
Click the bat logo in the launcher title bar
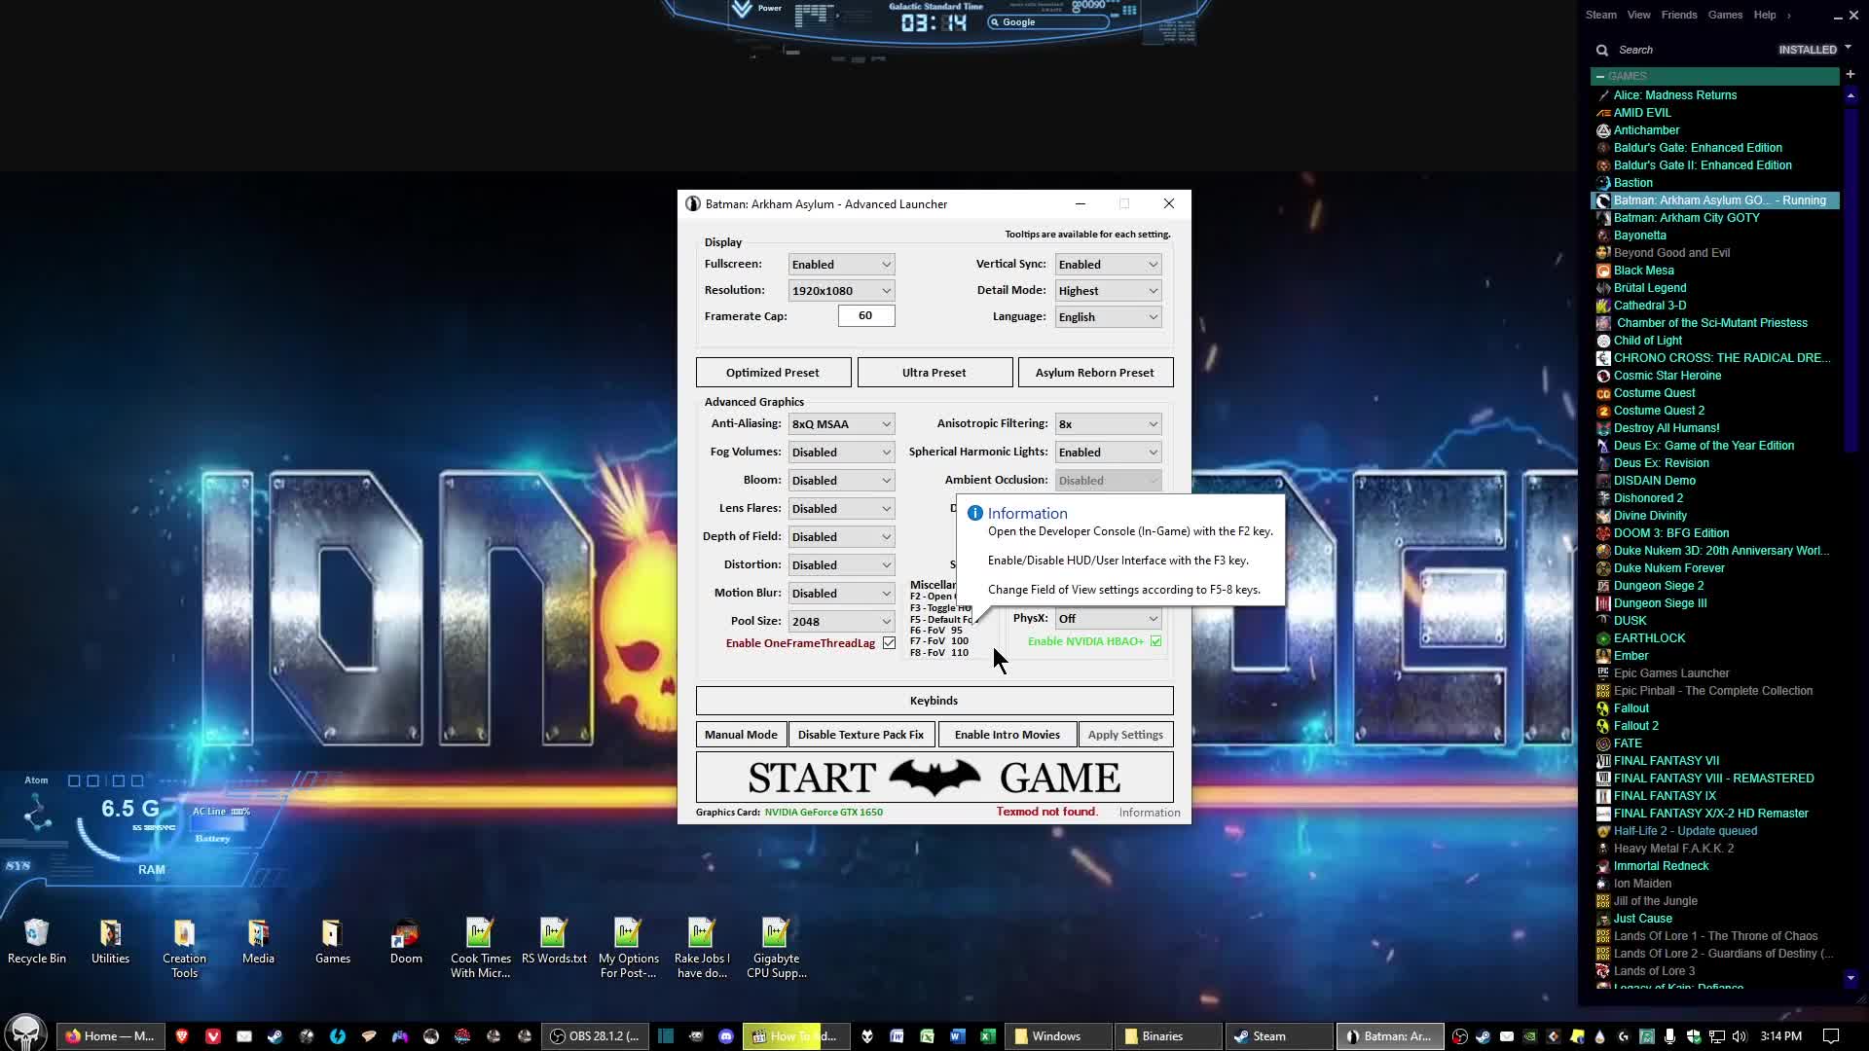coord(693,204)
